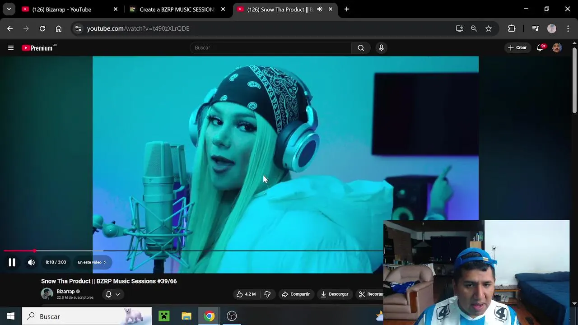Pause the video playback
The image size is (578, 325).
pyautogui.click(x=12, y=262)
